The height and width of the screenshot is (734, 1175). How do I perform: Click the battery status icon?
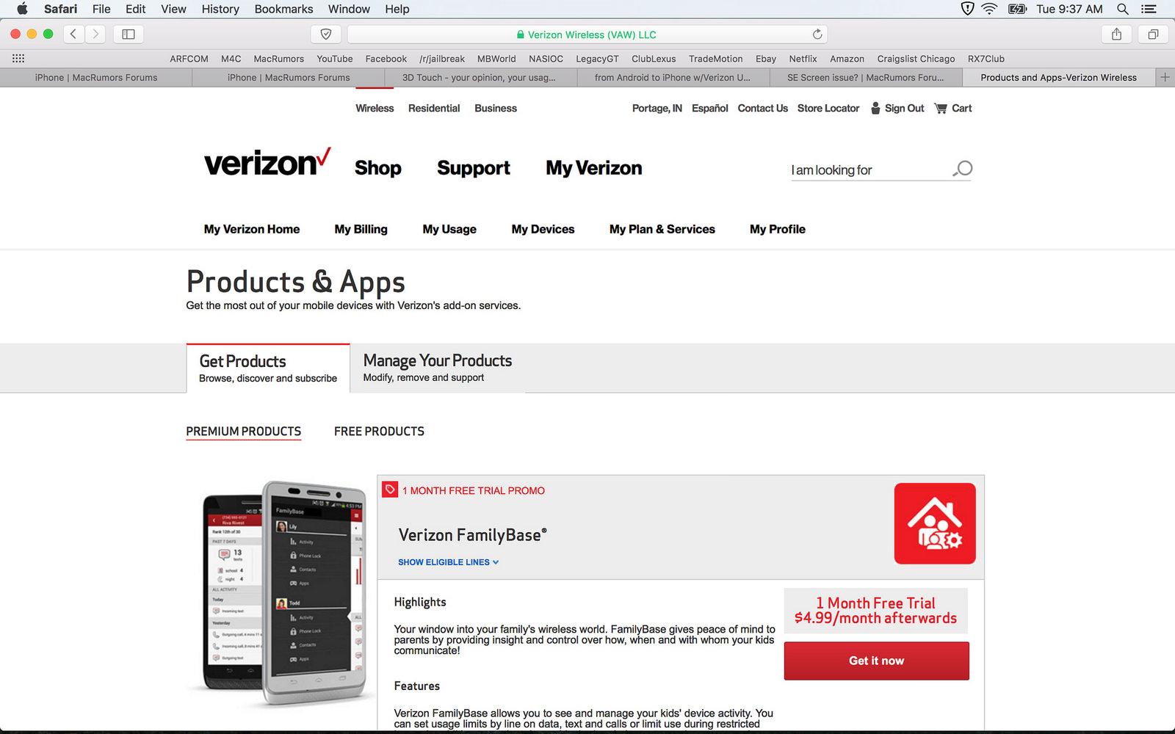1017,9
